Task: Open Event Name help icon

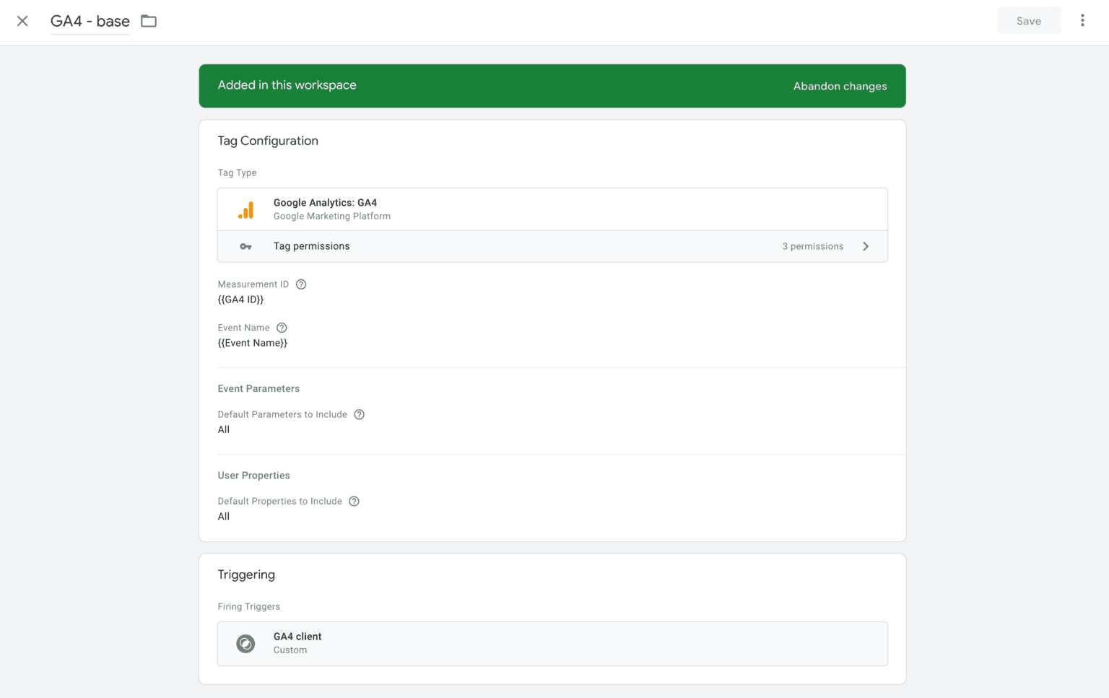Action: click(x=282, y=328)
